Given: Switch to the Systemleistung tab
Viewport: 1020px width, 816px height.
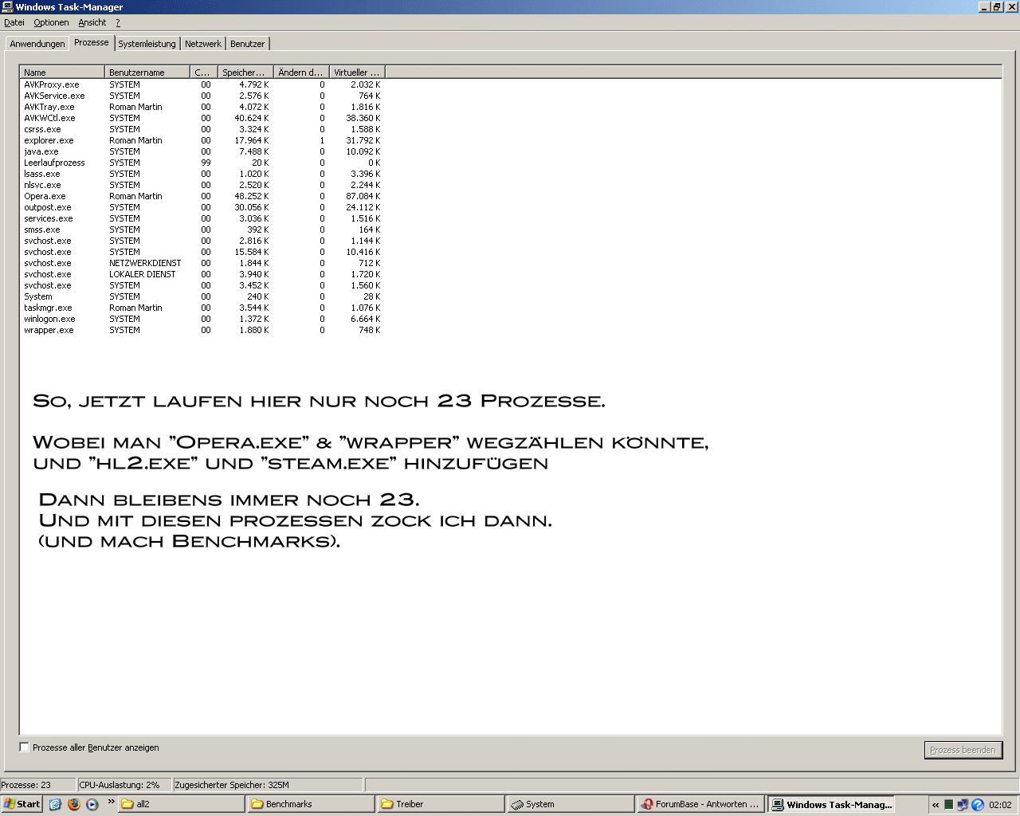Looking at the screenshot, I should (x=147, y=44).
